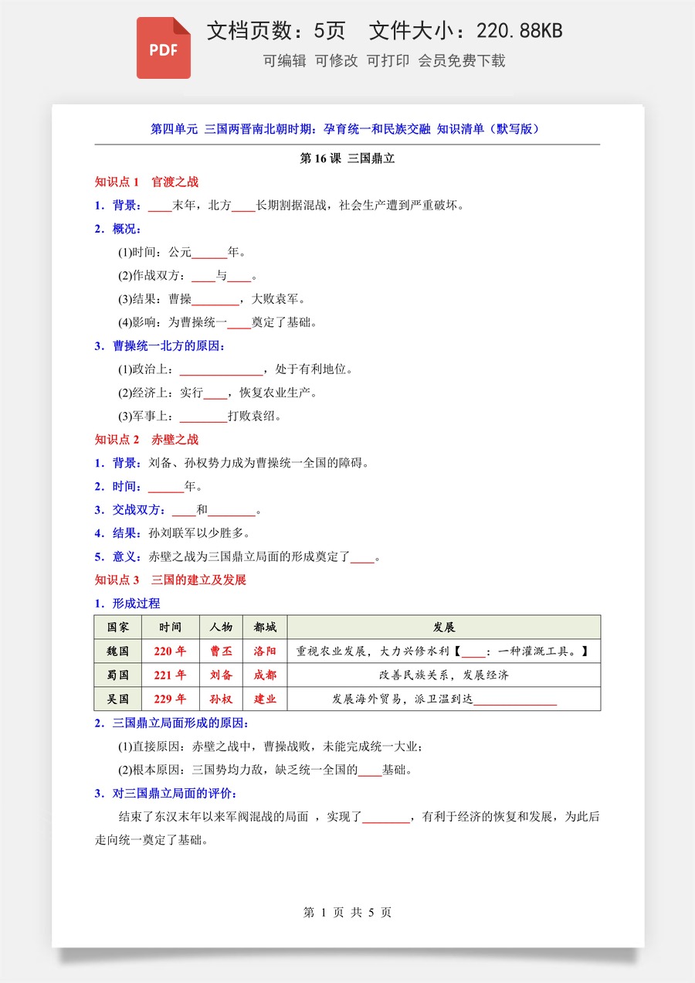Click the cell '重视农业发展，大力兴修水利'
695x983 pixels.
click(x=444, y=651)
